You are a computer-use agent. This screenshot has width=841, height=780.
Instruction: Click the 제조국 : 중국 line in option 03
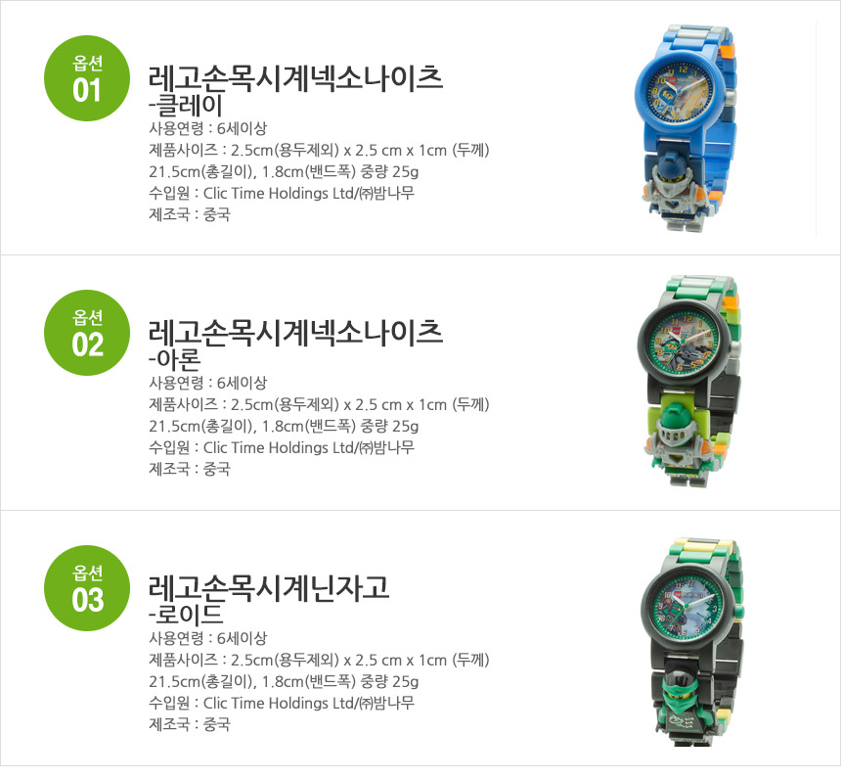point(190,724)
